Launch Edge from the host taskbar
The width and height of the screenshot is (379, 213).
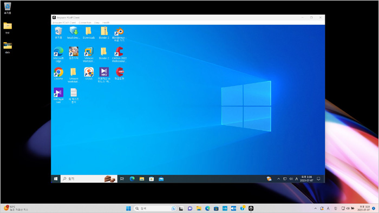pos(207,209)
